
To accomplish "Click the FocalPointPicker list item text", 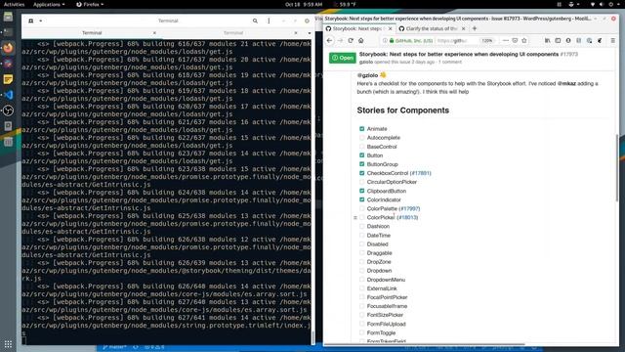I will coord(387,297).
